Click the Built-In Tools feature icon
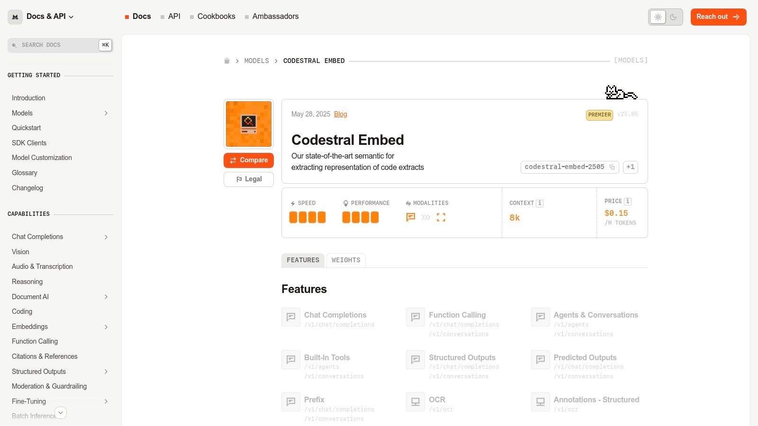This screenshot has height=426, width=758. pos(291,360)
